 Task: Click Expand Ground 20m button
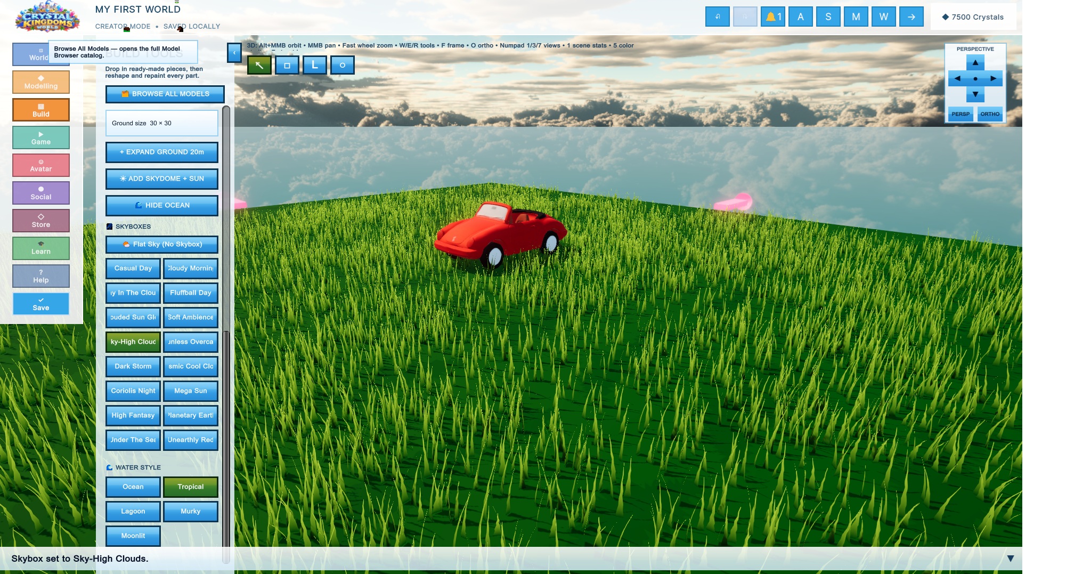162,152
